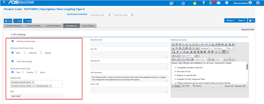The width and height of the screenshot is (264, 104).
Task: Open the notifications bell showing 20
Action: point(210,3)
